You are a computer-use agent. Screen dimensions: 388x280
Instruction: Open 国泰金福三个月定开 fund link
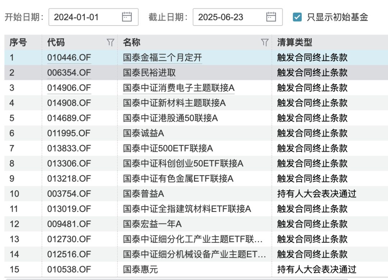coord(162,58)
